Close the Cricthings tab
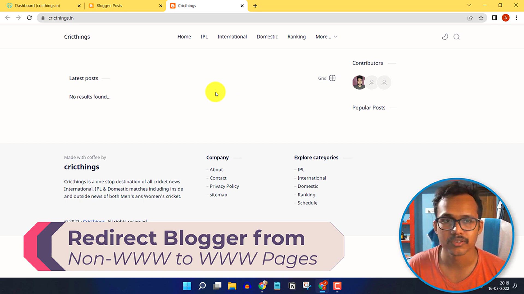 (242, 6)
